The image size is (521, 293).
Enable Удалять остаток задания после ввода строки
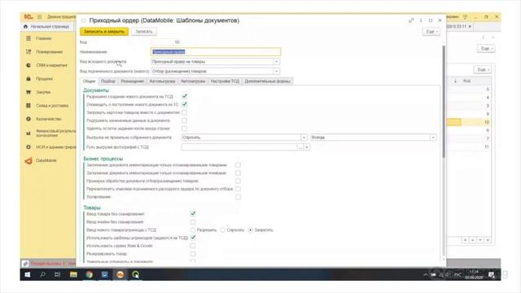tap(185, 129)
